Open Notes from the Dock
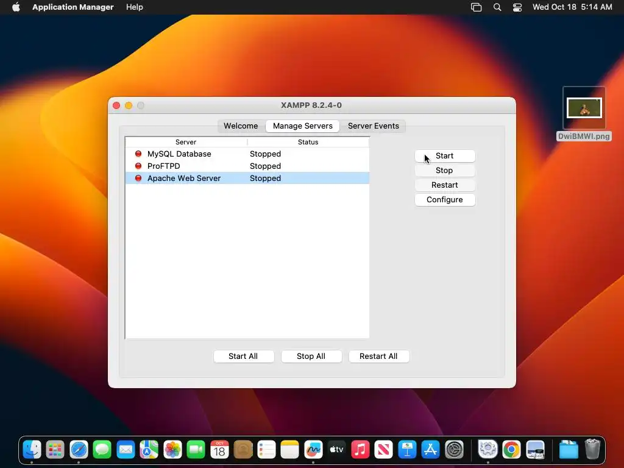 (x=289, y=450)
